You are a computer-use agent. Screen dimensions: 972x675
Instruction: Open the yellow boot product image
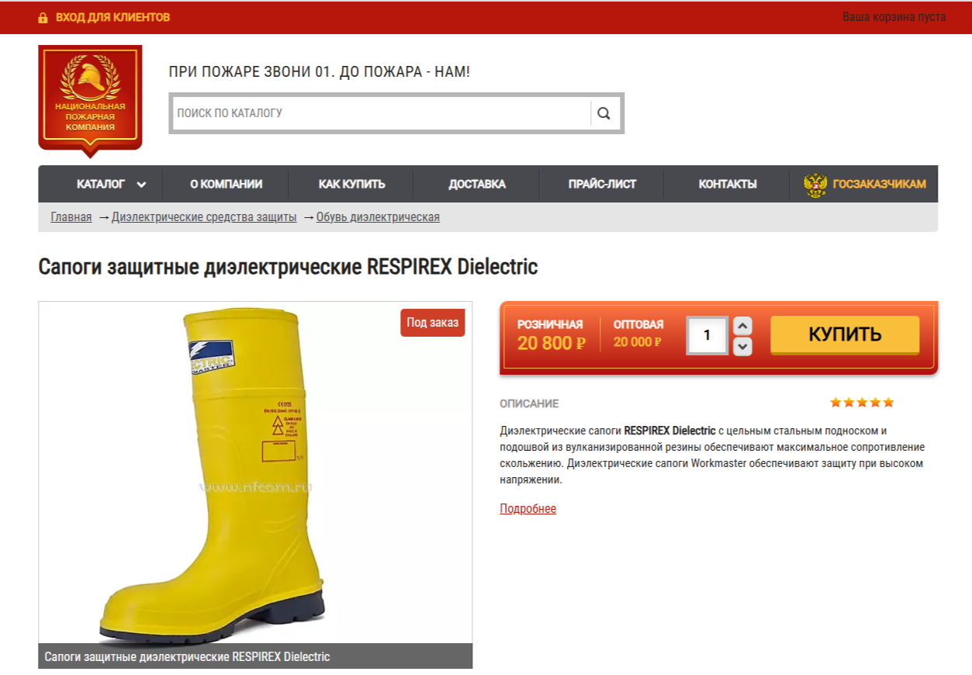[x=255, y=472]
